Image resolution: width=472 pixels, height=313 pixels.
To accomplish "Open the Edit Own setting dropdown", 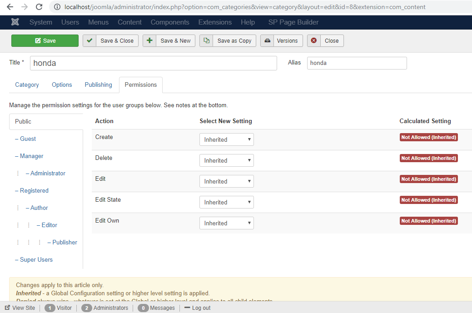I will coord(226,223).
